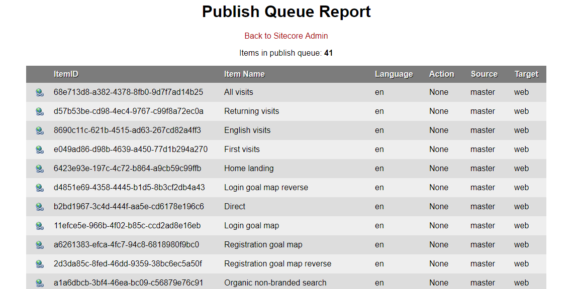This screenshot has width=576, height=289.
Task: Click the item icon in the 11efce5e Login goal map row
Action: tap(40, 226)
